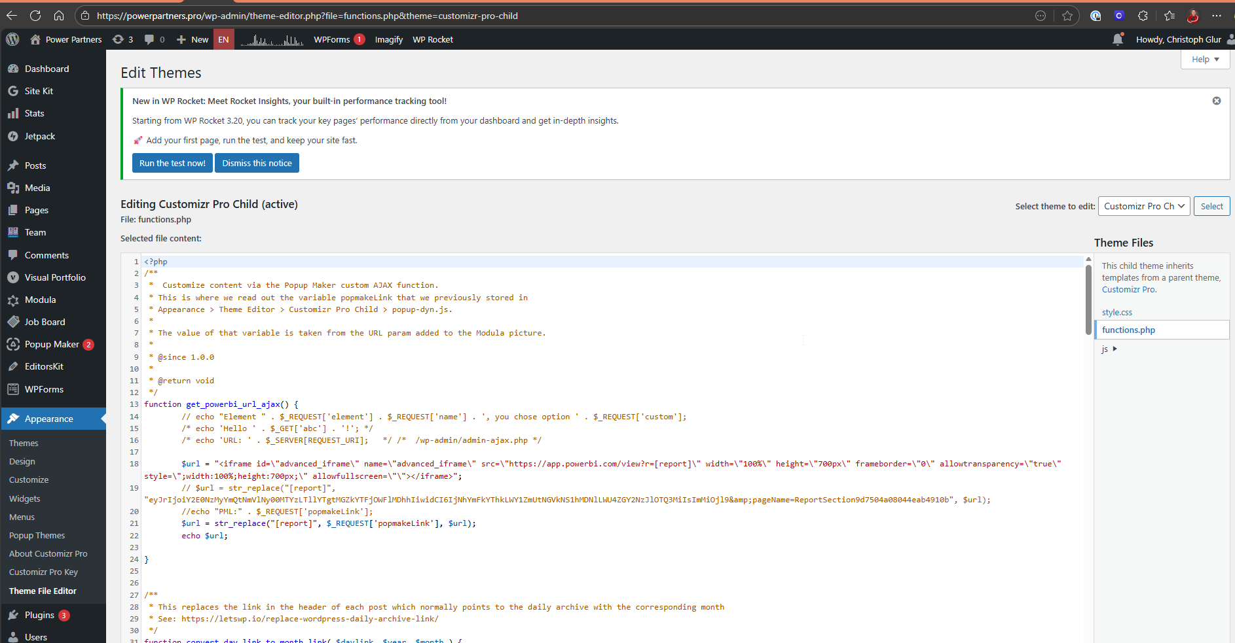Screen dimensions: 1235x643
Task: Open Comments sidebar item
Action: [x=53, y=255]
